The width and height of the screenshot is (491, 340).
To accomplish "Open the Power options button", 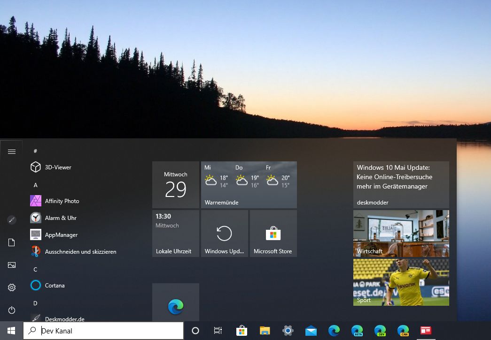I will coord(12,310).
